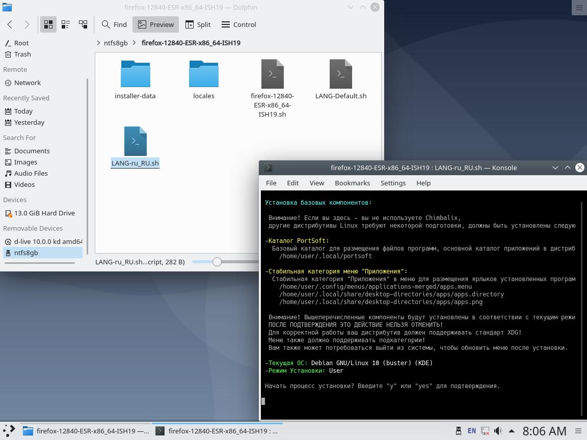Navigate to ntfs8gb in breadcrumb path

coord(116,43)
